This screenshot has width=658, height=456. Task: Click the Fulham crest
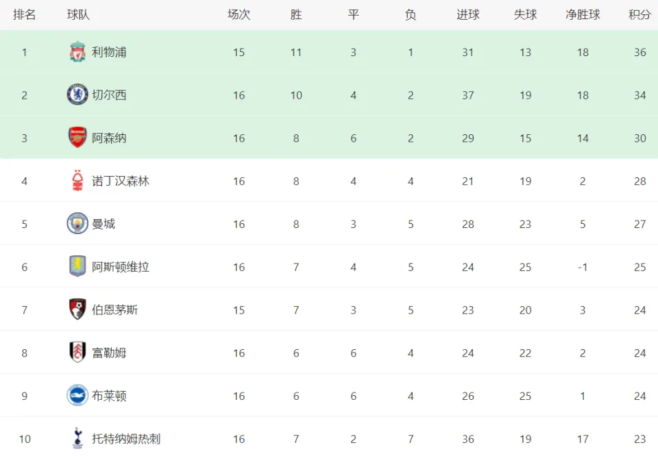(77, 353)
